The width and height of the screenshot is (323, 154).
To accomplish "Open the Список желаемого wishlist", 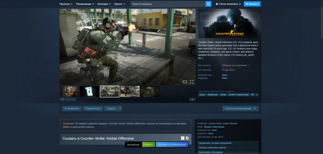I will [228, 4].
